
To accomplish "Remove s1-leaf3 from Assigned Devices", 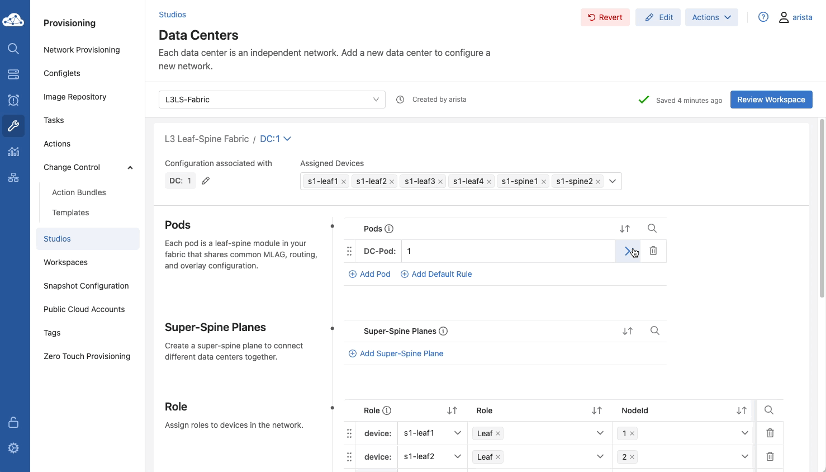I will (x=440, y=182).
